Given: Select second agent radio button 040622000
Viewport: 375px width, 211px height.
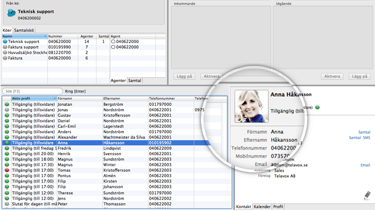Looking at the screenshot, I should pyautogui.click(x=113, y=47).
